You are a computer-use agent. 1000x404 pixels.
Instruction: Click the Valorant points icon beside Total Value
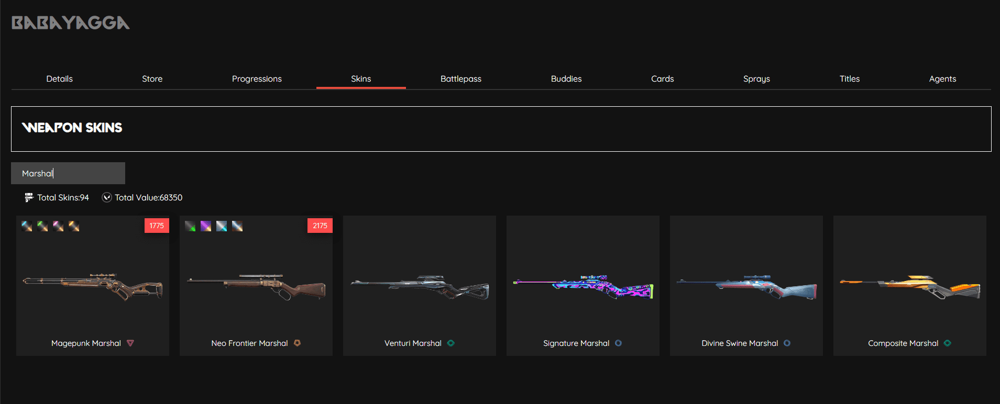(x=107, y=197)
